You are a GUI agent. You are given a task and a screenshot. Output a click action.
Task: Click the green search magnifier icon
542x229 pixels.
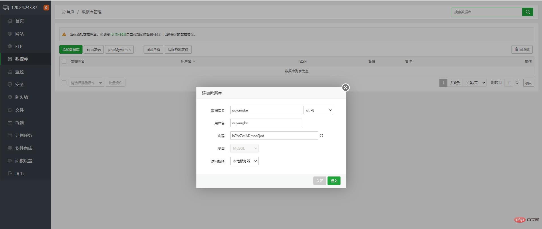coord(527,12)
